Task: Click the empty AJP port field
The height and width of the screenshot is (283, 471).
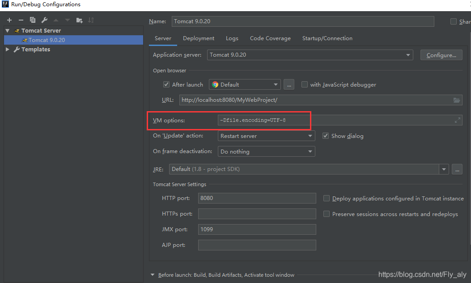Action: point(257,245)
